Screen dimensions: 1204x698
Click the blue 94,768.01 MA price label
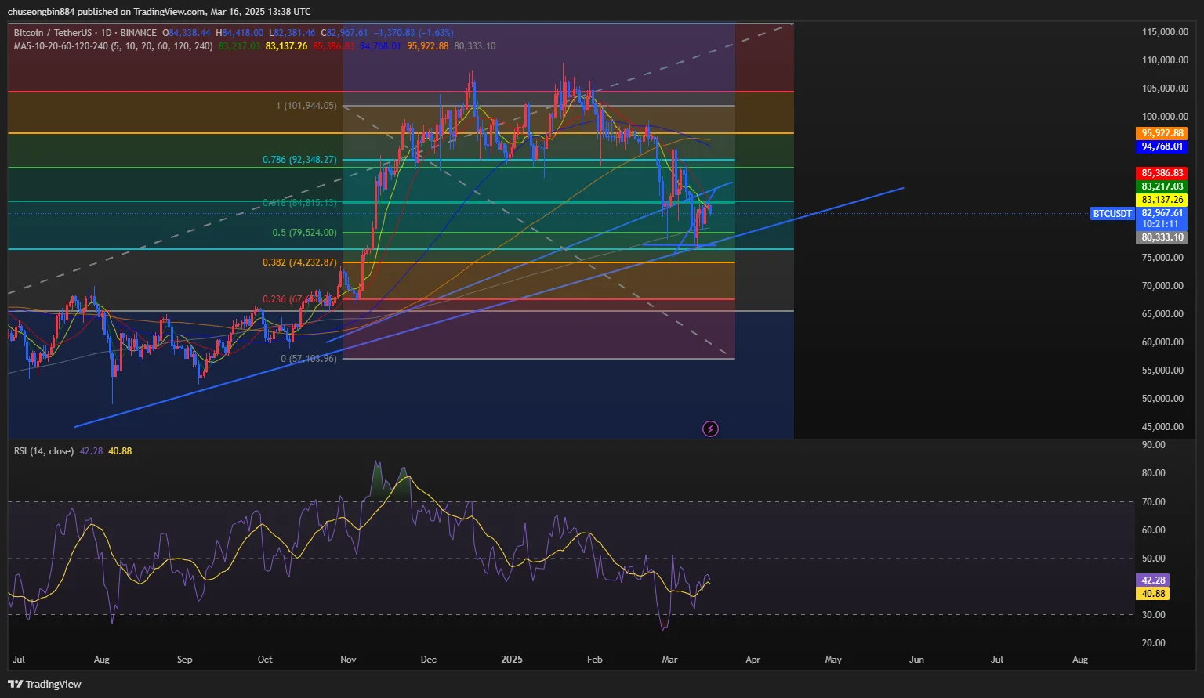pos(1162,146)
